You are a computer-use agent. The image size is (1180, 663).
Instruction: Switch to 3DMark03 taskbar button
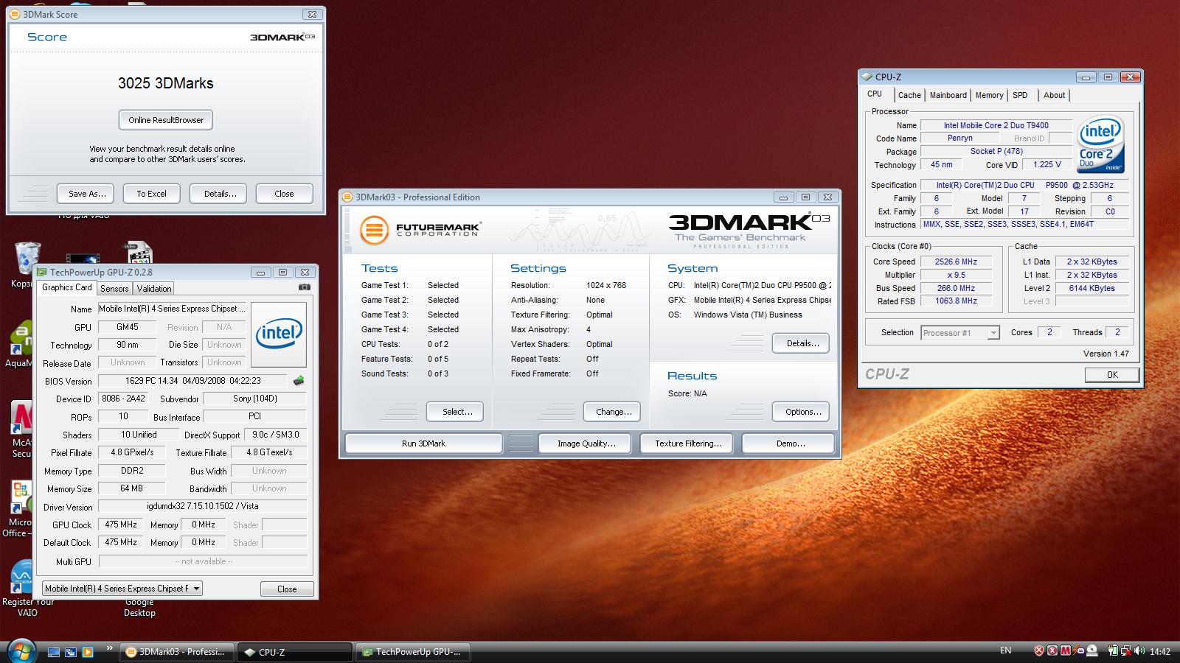click(177, 652)
